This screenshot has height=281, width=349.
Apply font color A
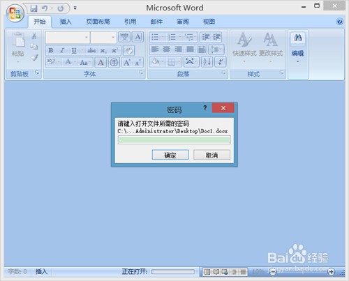click(68, 62)
